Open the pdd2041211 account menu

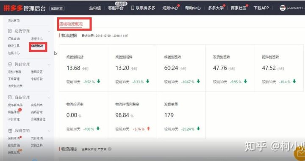tap(296, 8)
